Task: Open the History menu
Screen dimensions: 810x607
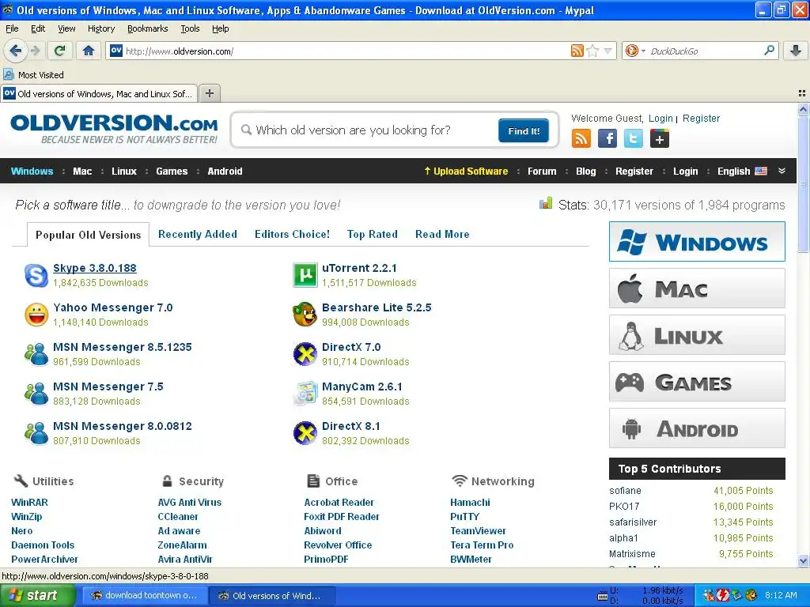Action: [x=100, y=28]
